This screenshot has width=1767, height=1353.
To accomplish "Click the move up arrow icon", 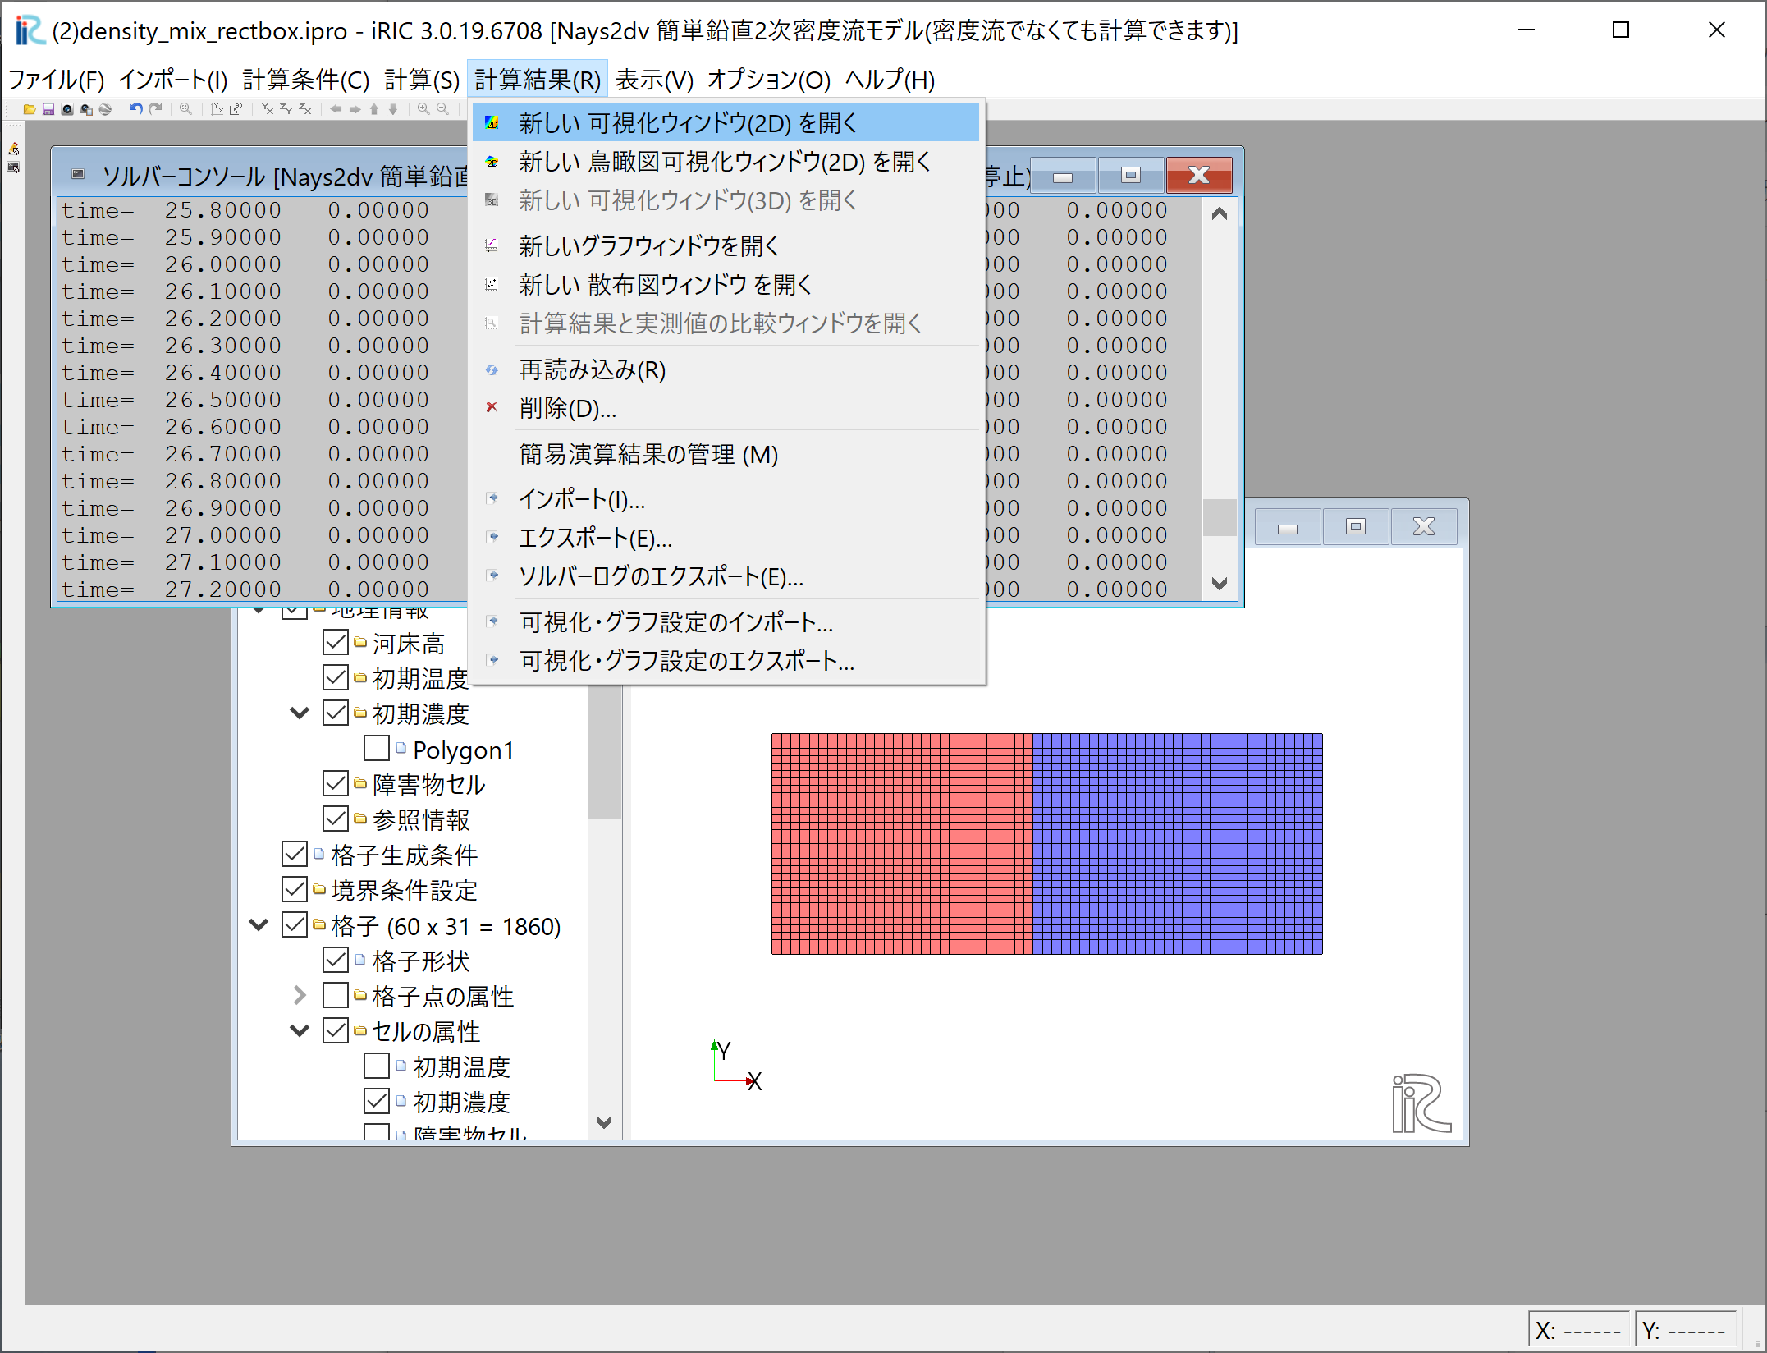I will [374, 109].
